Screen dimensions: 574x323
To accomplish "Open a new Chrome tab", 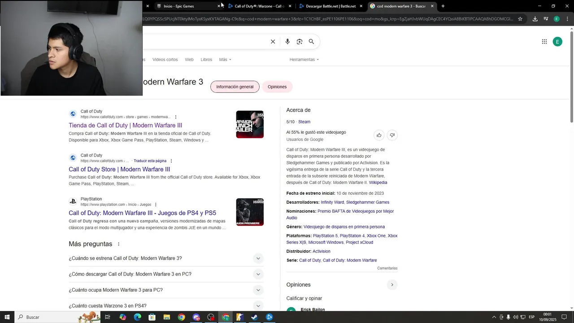I will click(x=443, y=6).
